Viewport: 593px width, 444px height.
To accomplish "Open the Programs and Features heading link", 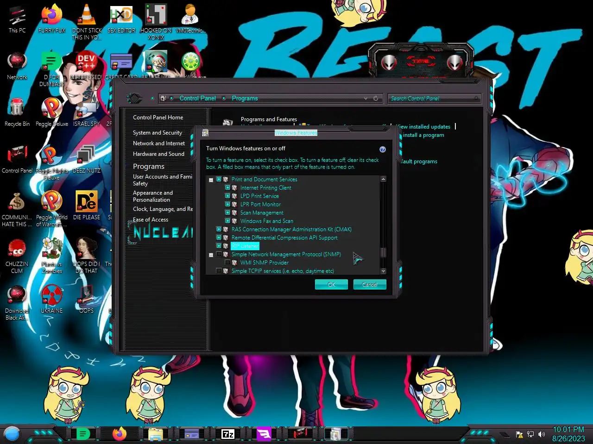I will (x=269, y=119).
